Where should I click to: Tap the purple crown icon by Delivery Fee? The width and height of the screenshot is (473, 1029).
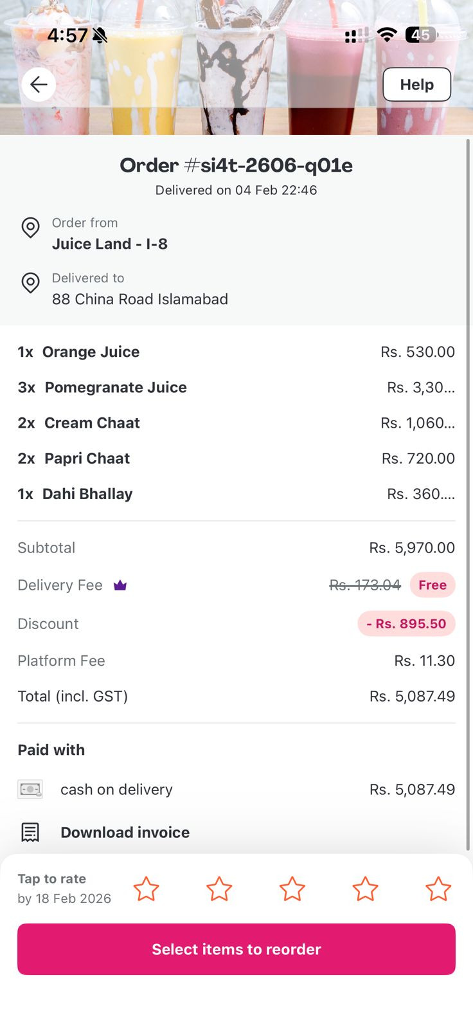tap(120, 585)
